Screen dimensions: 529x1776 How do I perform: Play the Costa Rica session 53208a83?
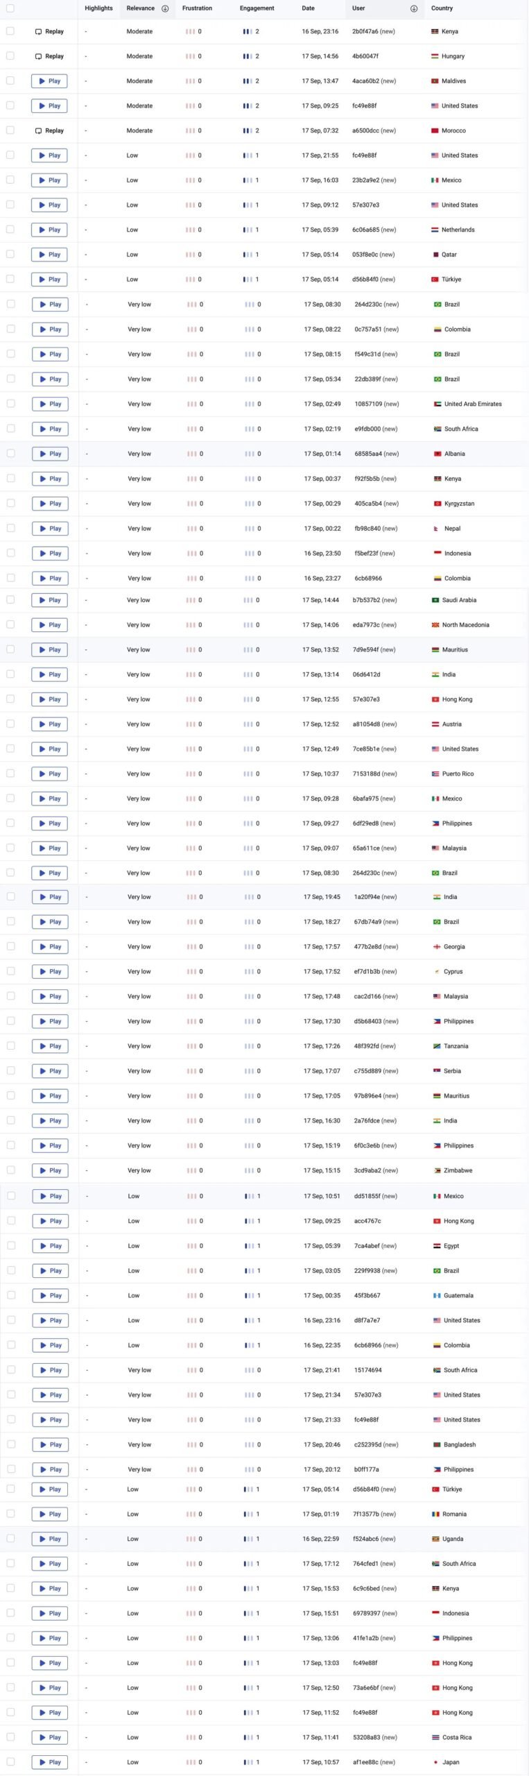coord(49,1737)
